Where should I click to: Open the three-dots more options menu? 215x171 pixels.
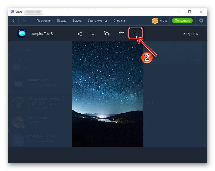pos(135,33)
